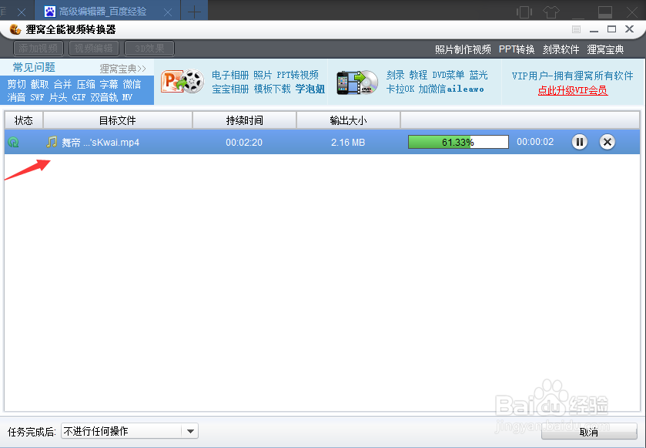Click the 3D效果 toolbar button
This screenshot has width=646, height=448.
click(149, 49)
